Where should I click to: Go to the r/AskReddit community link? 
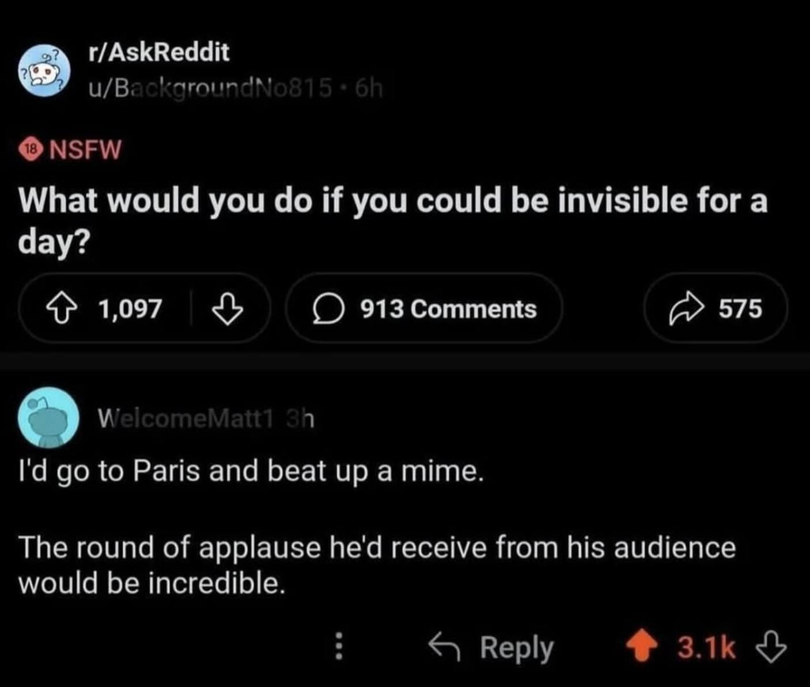[x=158, y=52]
